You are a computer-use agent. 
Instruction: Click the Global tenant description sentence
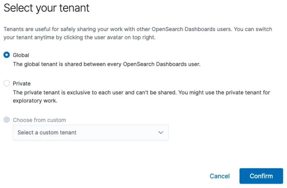pos(107,64)
